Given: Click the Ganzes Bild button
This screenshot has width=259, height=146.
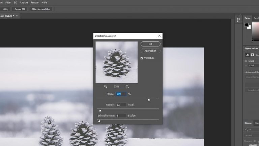Looking at the screenshot, I should 20,9.
